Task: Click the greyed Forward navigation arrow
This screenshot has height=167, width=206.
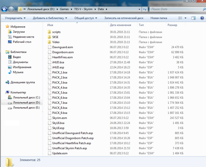Action: (11, 9)
